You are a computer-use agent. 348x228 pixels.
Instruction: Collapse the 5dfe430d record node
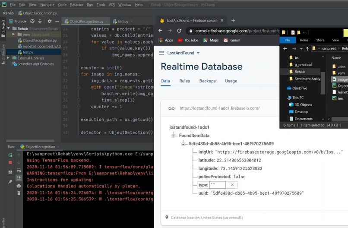point(183,144)
